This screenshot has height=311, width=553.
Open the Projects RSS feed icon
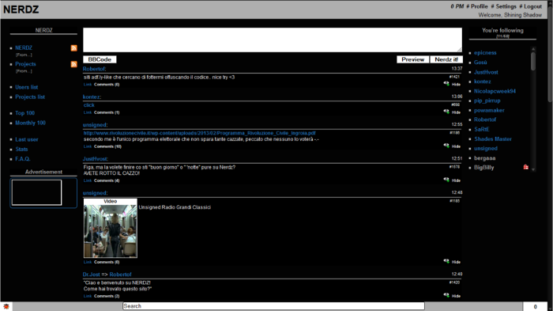click(73, 64)
